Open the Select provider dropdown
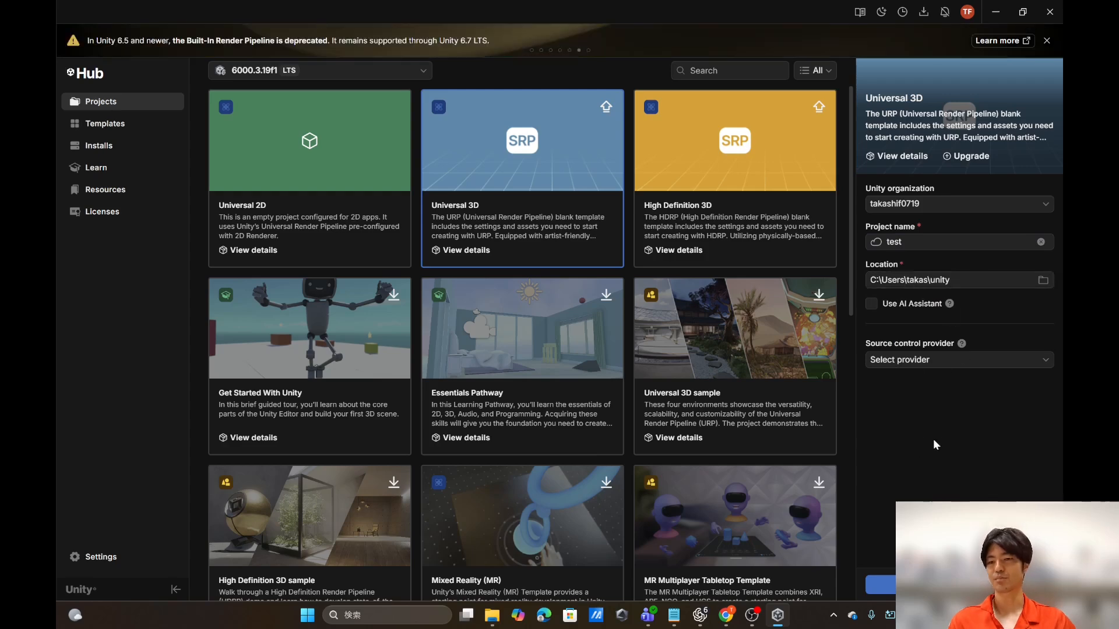 click(959, 360)
